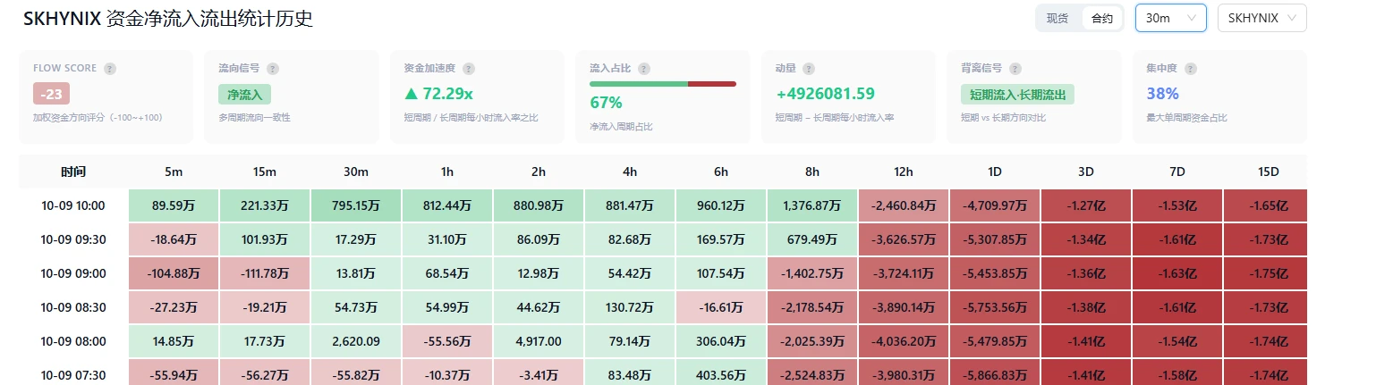1376x385 pixels.
Task: Click the 89.59万 cell
Action: pos(174,205)
